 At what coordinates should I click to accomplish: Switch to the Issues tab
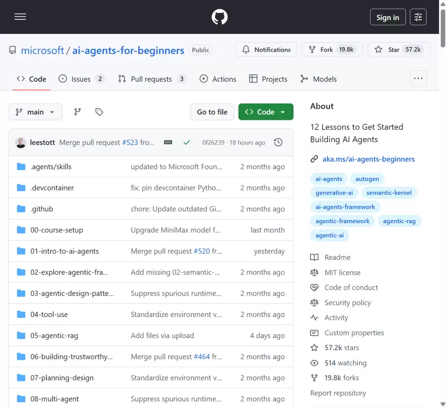pyautogui.click(x=81, y=79)
